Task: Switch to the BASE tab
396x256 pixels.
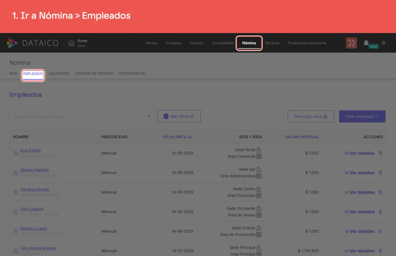Action: point(14,74)
